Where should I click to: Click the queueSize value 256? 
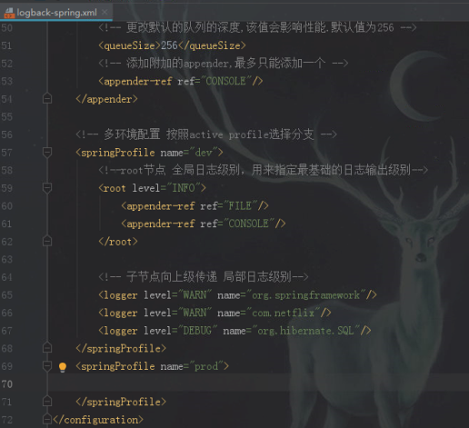[169, 45]
